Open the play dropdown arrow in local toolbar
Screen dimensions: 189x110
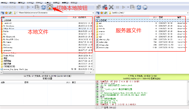pyautogui.click(x=33, y=7)
